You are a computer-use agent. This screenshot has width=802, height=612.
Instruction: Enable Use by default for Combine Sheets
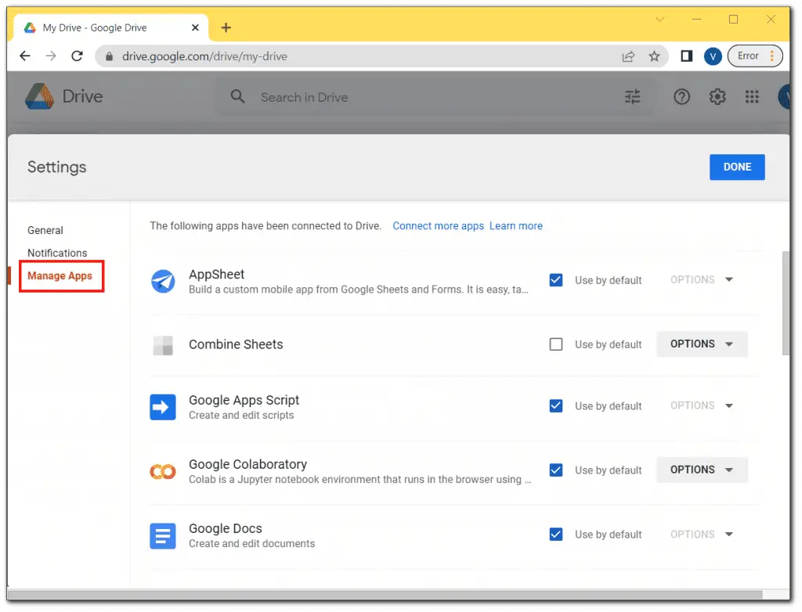[x=555, y=344]
